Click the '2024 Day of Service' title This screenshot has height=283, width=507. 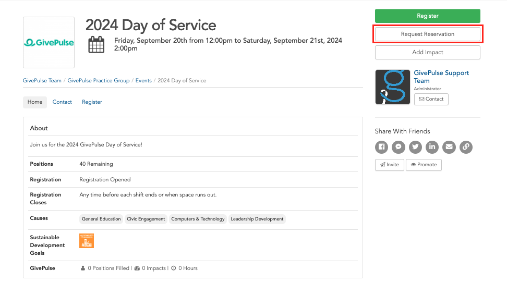[151, 25]
